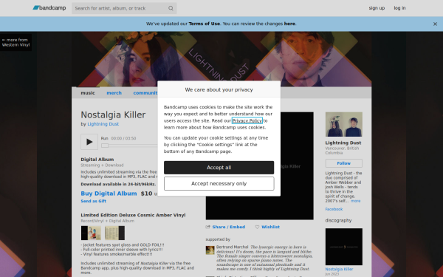The height and width of the screenshot is (277, 443).
Task: Open the Lightning Dust band photo
Action: click(x=343, y=124)
